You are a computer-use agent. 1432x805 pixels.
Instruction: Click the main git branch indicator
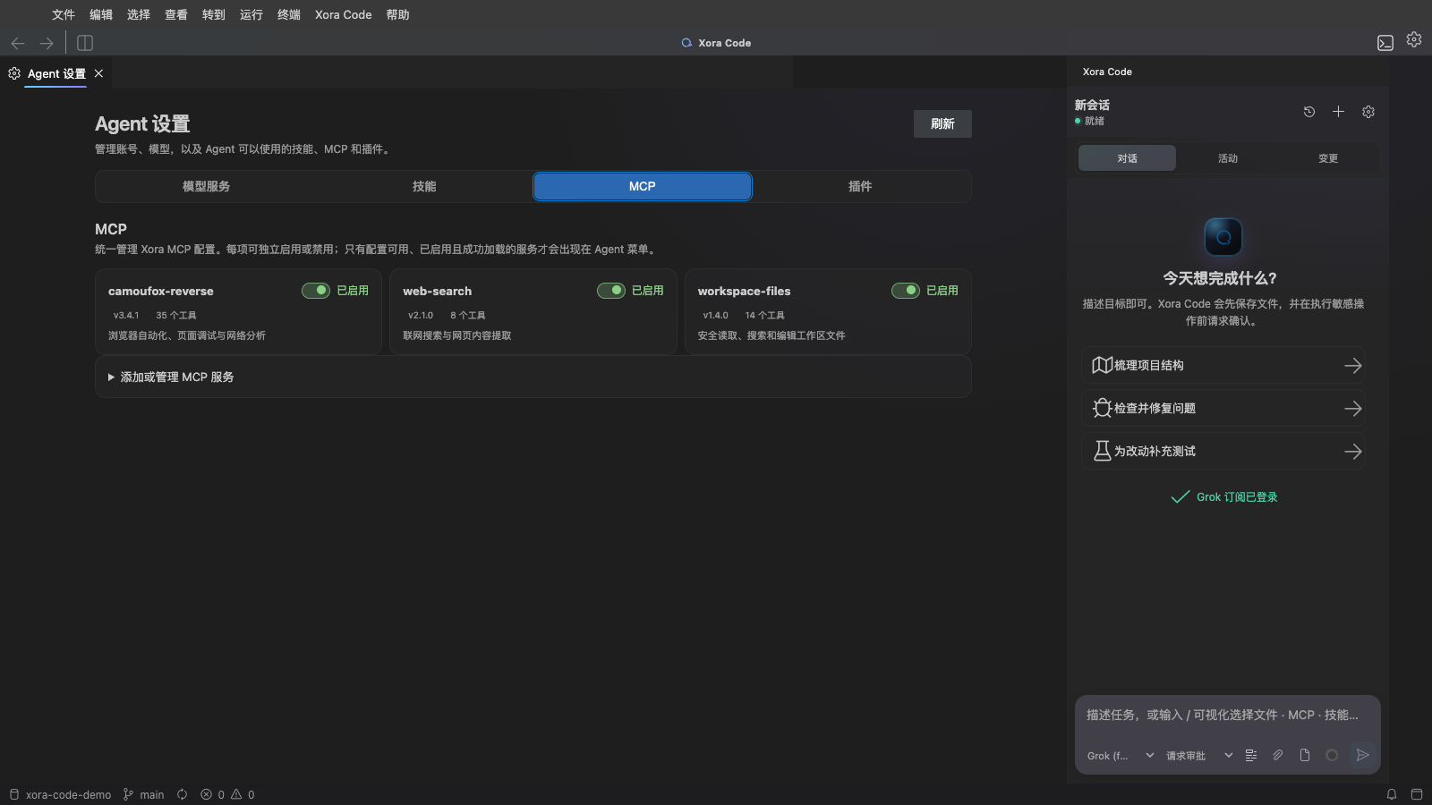coord(143,794)
